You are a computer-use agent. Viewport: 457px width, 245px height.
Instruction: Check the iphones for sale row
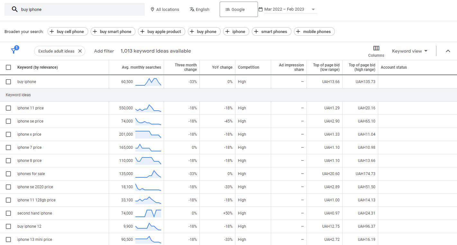[x=8, y=174]
